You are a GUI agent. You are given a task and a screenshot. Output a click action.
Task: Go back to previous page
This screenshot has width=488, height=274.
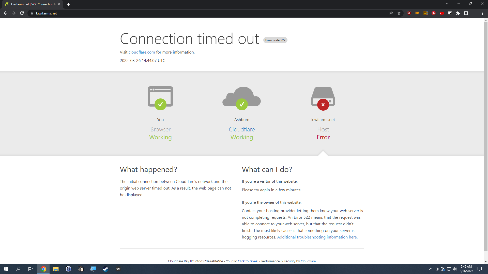(6, 13)
